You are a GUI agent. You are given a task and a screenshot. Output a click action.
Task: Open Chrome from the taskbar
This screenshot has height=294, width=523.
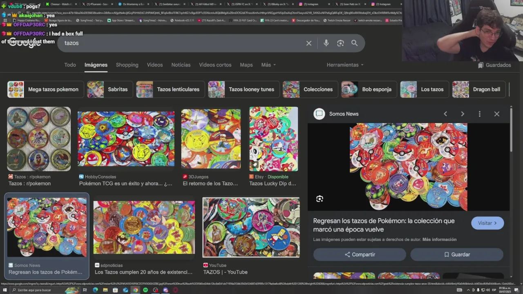135,290
